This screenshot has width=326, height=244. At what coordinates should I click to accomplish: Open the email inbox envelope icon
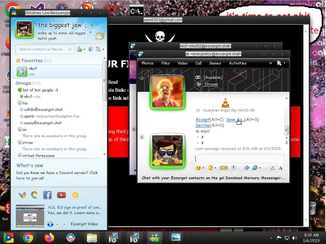100,36
